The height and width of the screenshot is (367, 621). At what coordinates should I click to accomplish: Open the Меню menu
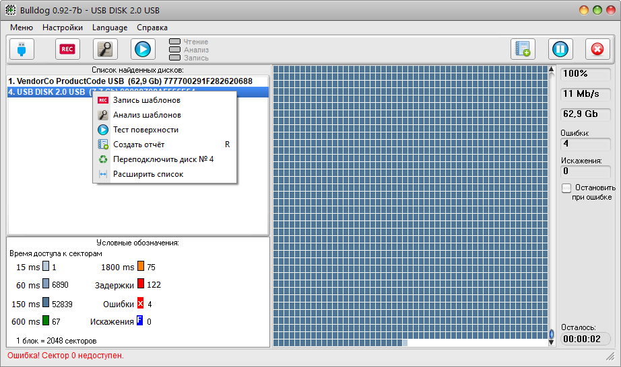pyautogui.click(x=22, y=28)
